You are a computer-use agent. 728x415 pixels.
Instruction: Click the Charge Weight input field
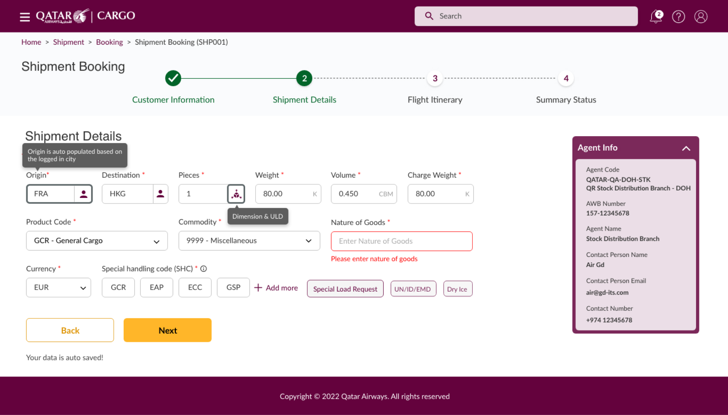coord(441,194)
